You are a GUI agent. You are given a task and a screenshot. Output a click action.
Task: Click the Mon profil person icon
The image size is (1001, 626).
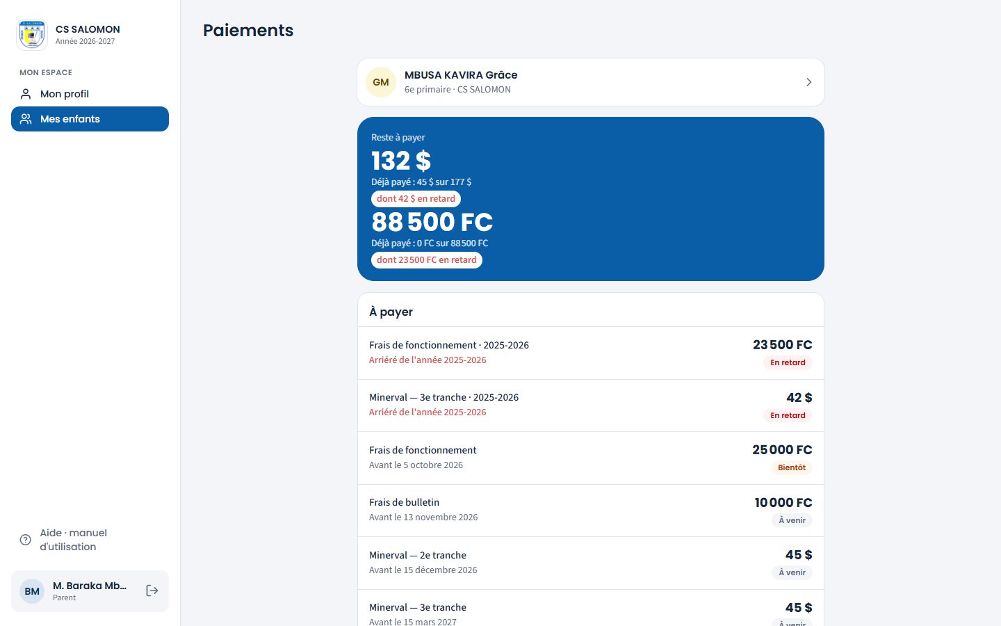click(26, 94)
